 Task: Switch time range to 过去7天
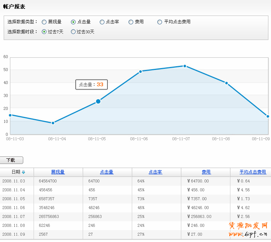coord(44,32)
